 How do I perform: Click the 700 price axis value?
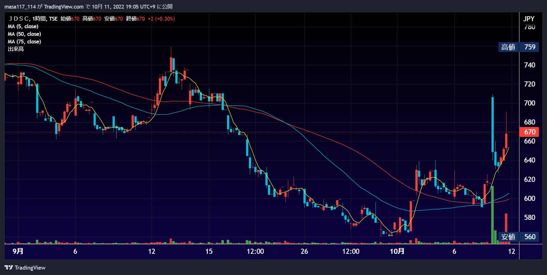530,103
